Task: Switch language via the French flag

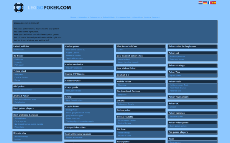Action: tap(209, 3)
